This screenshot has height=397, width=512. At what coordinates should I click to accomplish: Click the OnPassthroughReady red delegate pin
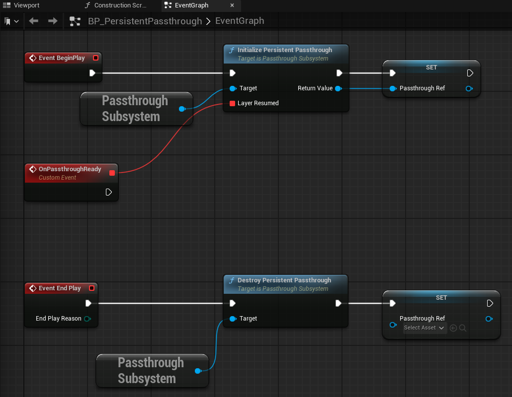pos(112,173)
